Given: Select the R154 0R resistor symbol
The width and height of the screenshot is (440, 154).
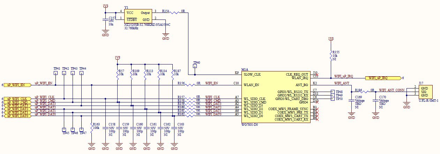Looking at the screenshot, I should 175,13.
